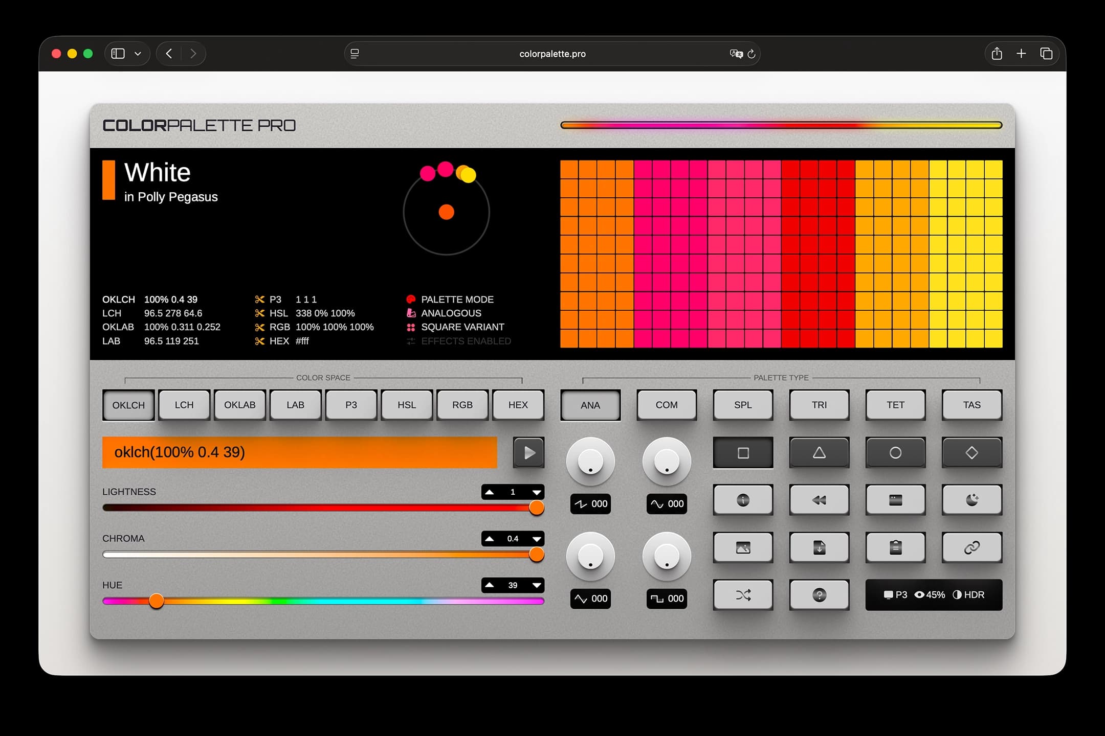Image resolution: width=1105 pixels, height=736 pixels.
Task: Increase Hue value with up arrow
Action: pyautogui.click(x=490, y=585)
